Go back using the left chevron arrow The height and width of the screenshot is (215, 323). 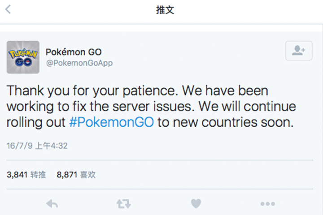(8, 9)
